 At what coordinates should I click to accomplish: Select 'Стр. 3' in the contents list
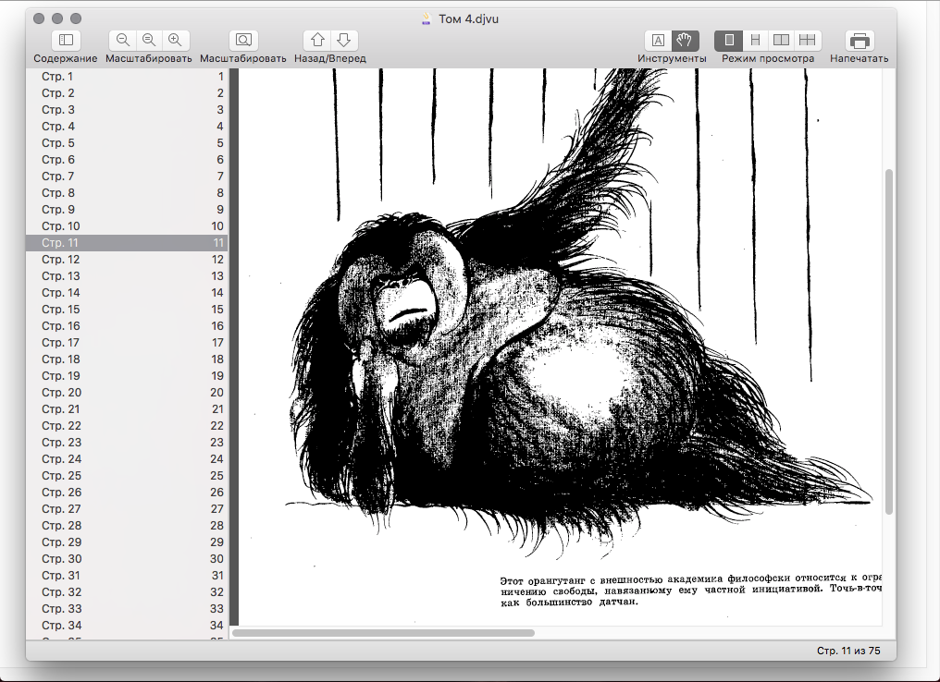point(127,110)
